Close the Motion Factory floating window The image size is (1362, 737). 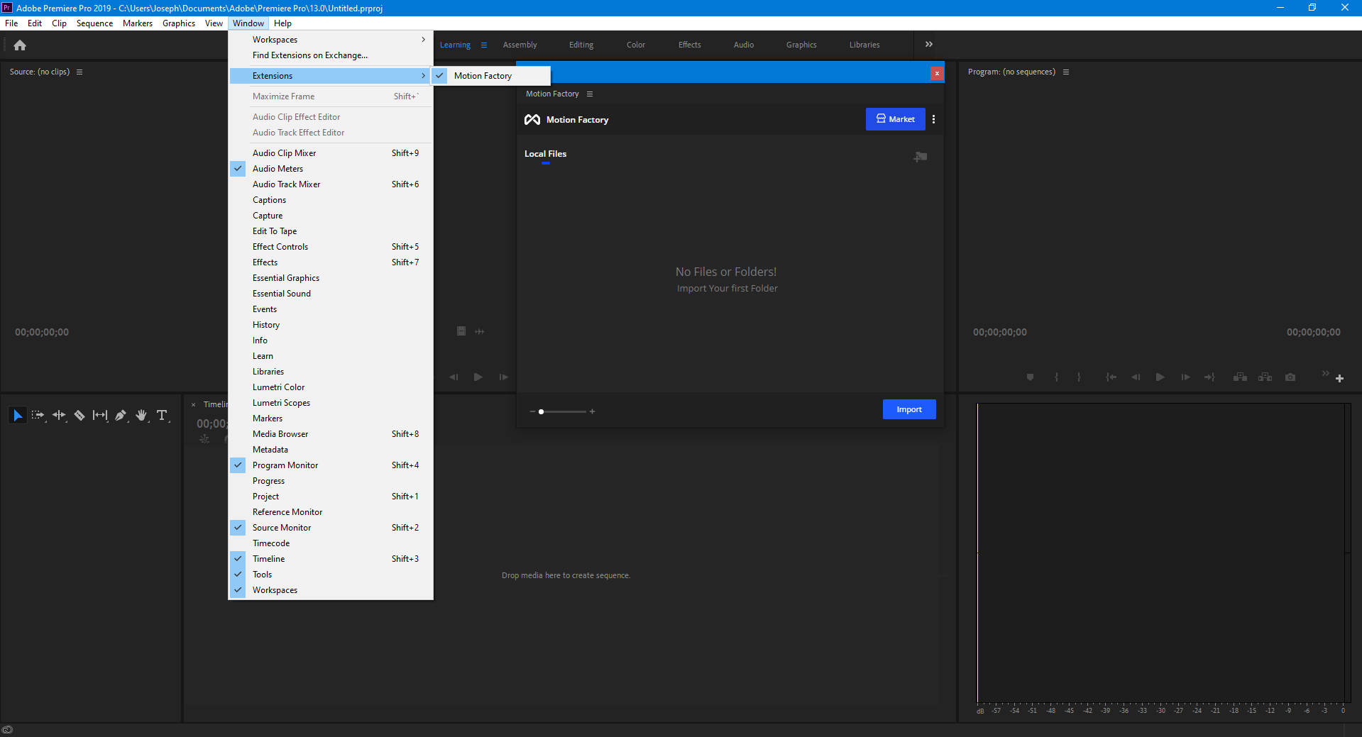click(x=937, y=73)
